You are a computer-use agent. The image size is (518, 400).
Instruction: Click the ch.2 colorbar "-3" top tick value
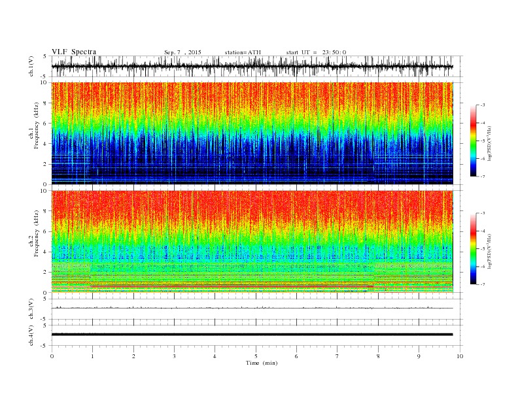[x=483, y=213]
